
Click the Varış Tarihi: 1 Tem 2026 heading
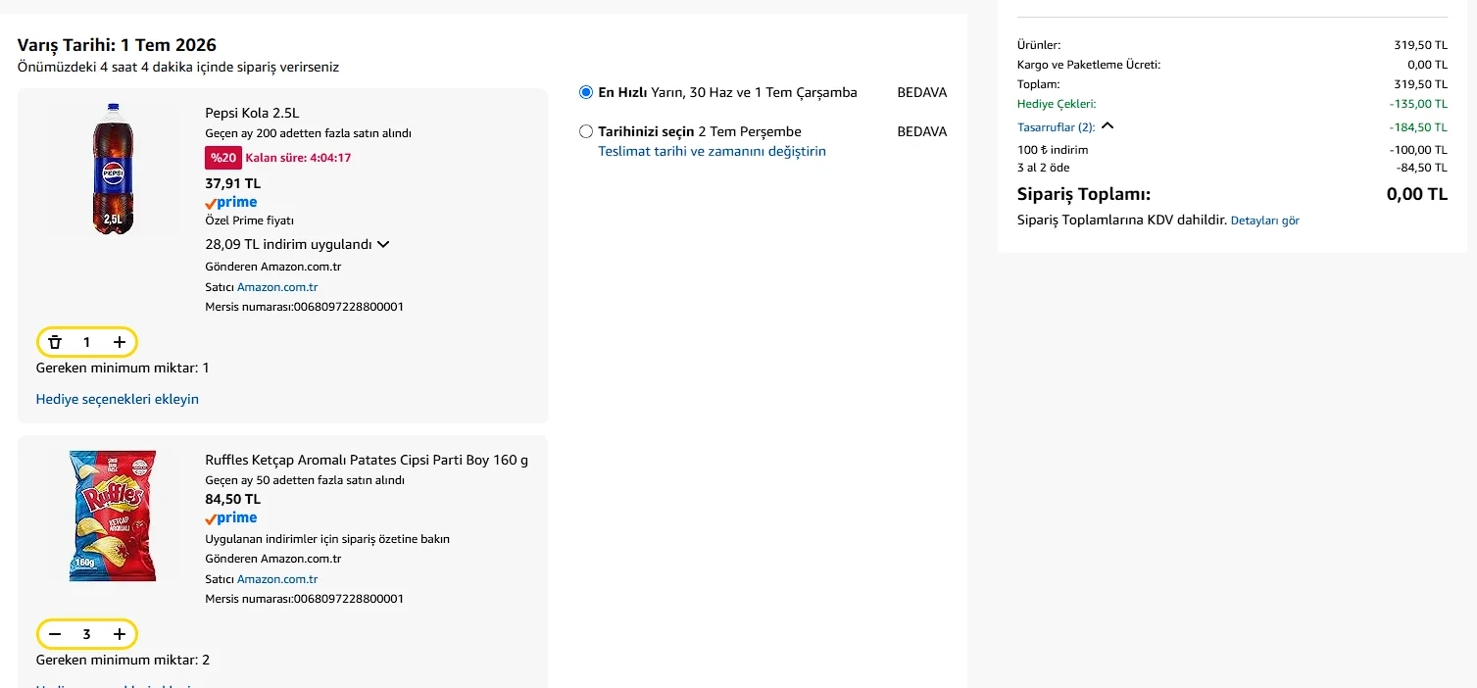click(117, 45)
